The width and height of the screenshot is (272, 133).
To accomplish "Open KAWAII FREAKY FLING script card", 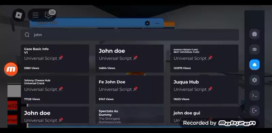I will click(204, 59).
